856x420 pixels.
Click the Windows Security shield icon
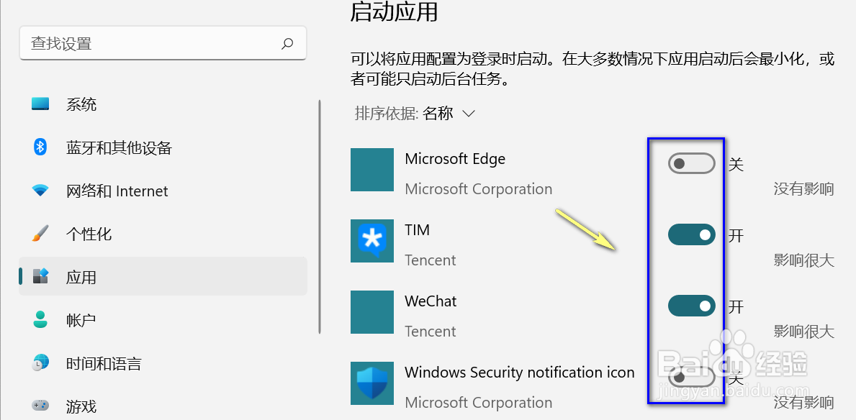point(371,383)
